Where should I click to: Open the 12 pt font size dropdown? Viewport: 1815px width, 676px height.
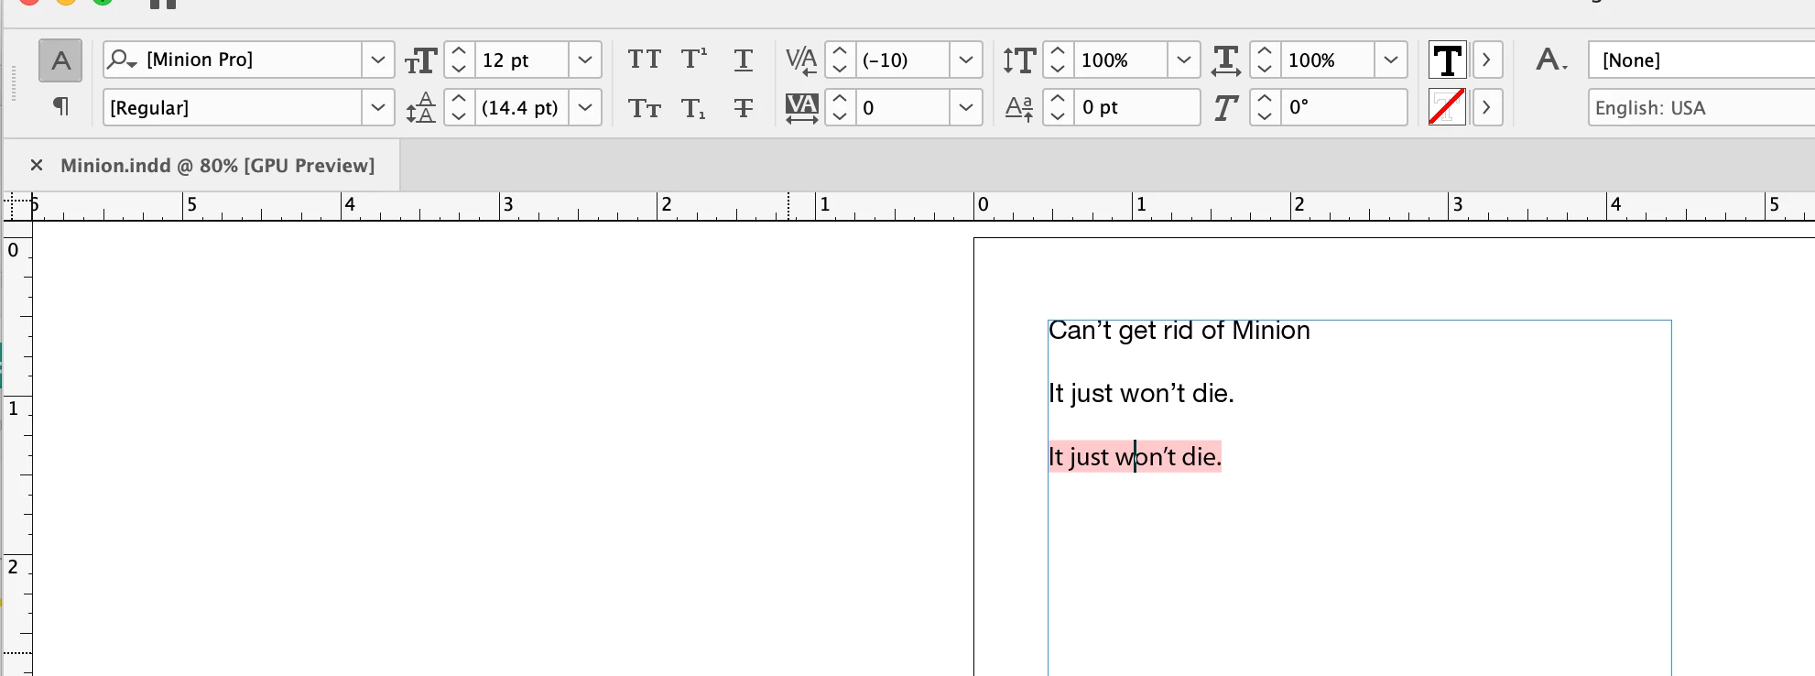(x=584, y=60)
